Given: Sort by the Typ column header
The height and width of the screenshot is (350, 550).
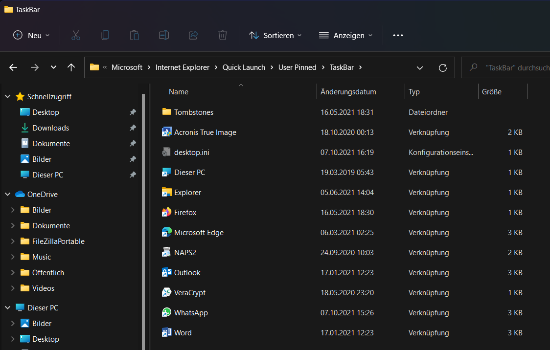Looking at the screenshot, I should click(x=414, y=92).
